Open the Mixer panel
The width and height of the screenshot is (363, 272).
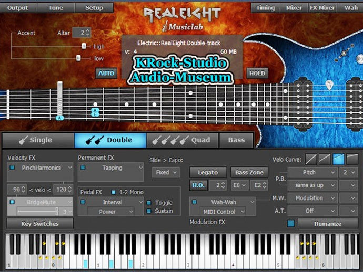(294, 8)
